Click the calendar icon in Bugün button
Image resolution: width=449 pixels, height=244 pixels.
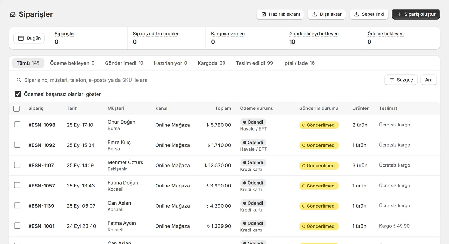pyautogui.click(x=21, y=38)
